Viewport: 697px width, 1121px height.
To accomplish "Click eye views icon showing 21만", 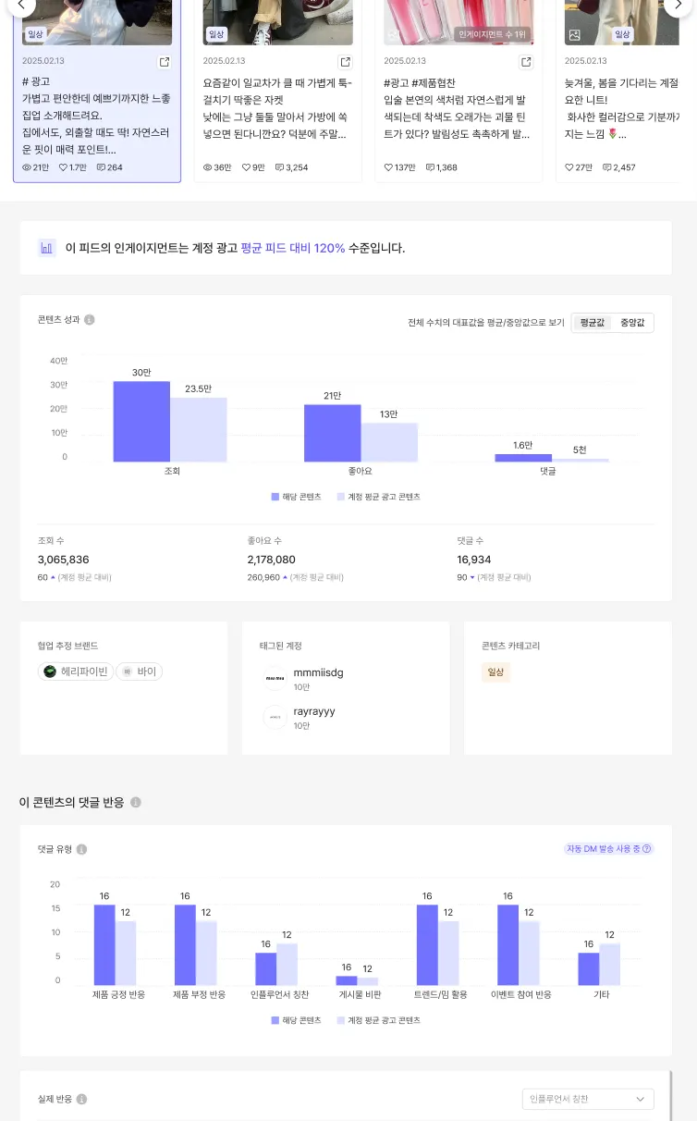I will pos(27,167).
